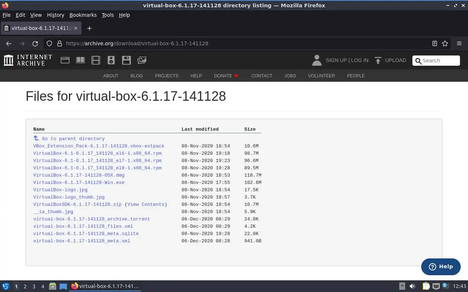Open the DONATE navigation link
Screen dimensions: 468x292
coord(226,76)
